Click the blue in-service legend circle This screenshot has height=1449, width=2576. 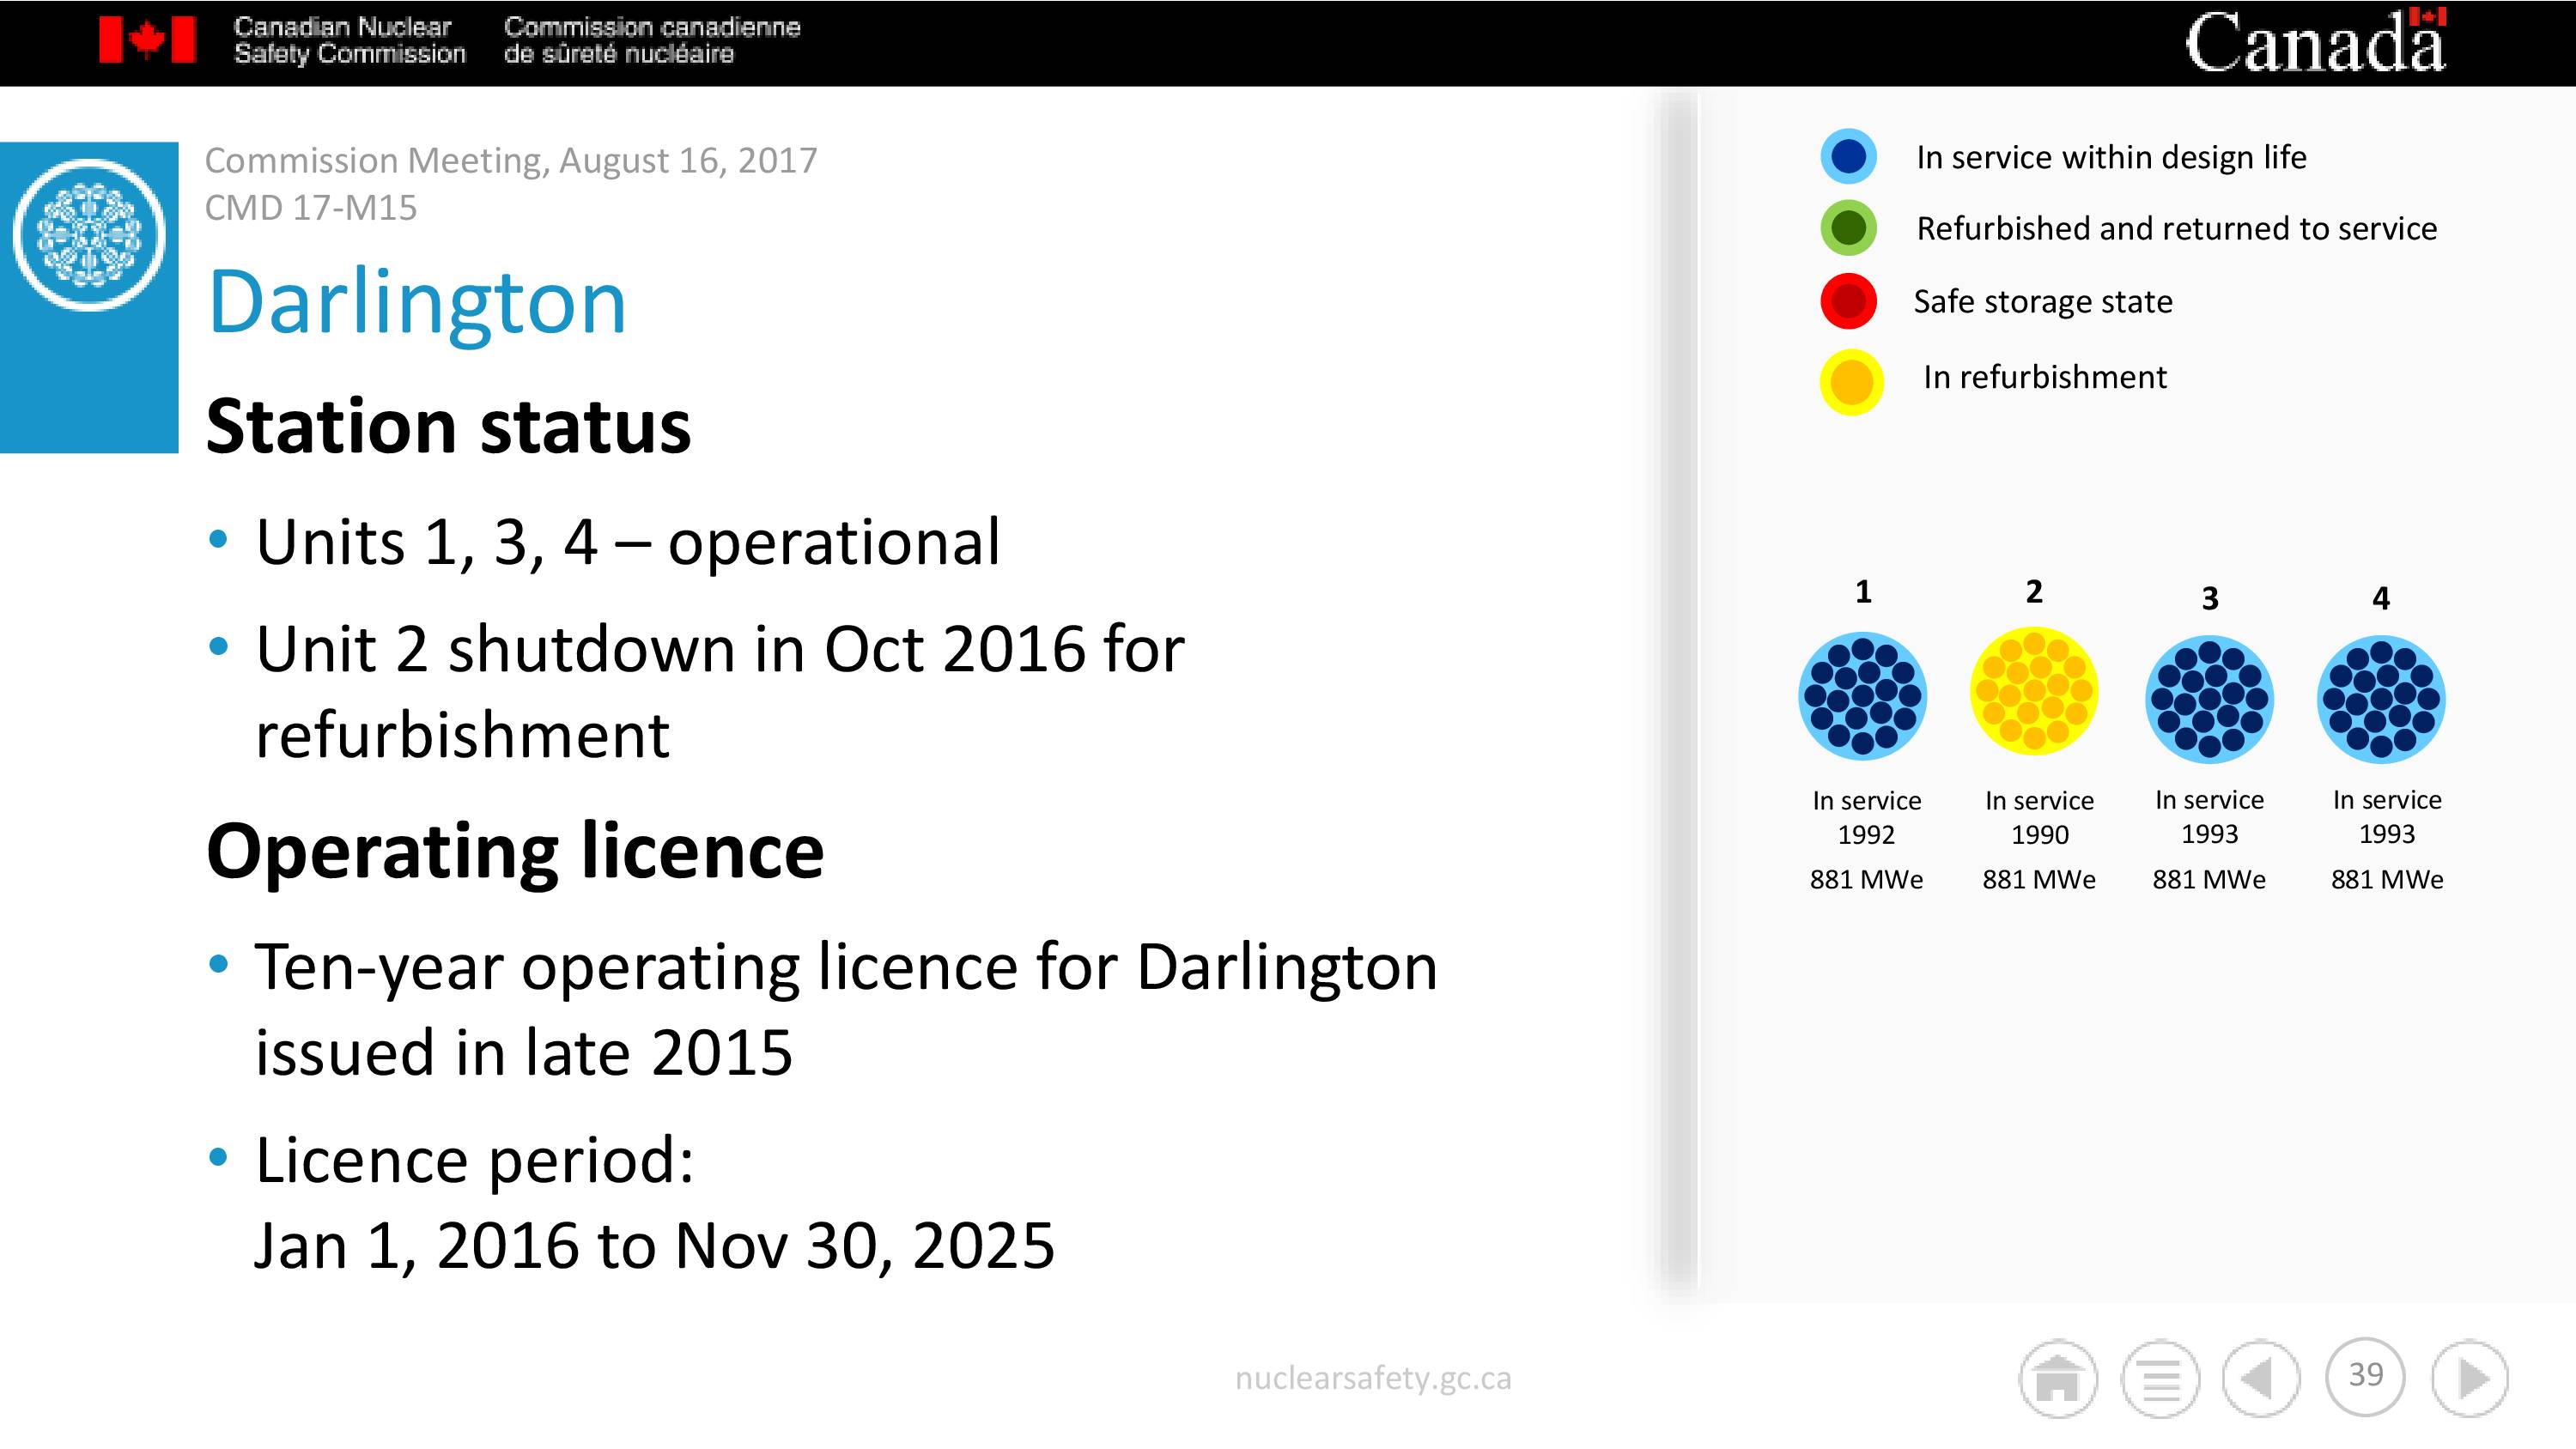(x=1849, y=156)
